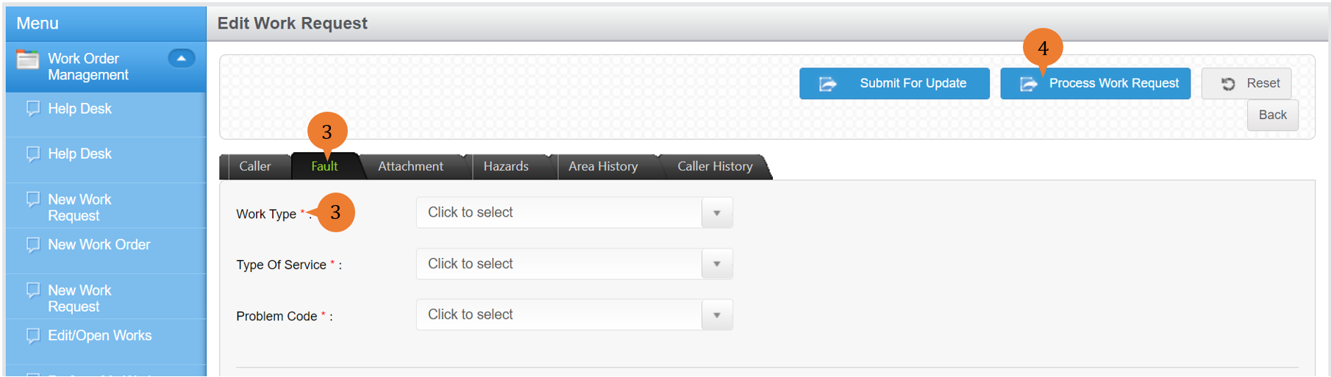Screen dimensions: 1331x377
Task: Click the reset arrow icon
Action: click(1228, 84)
